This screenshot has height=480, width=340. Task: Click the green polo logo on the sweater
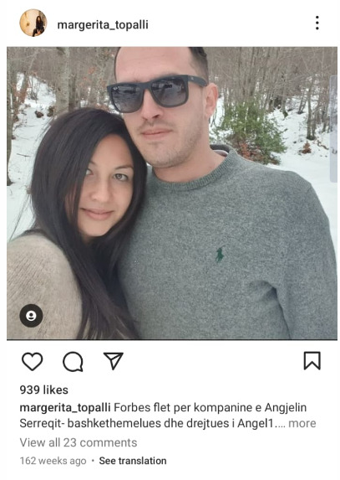pos(220,255)
